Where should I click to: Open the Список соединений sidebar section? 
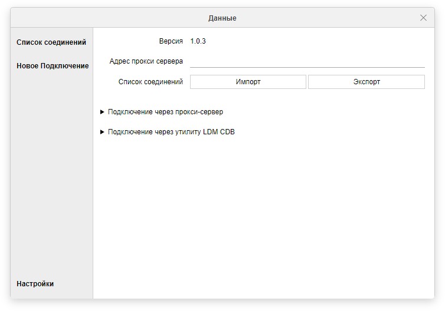pyautogui.click(x=51, y=42)
